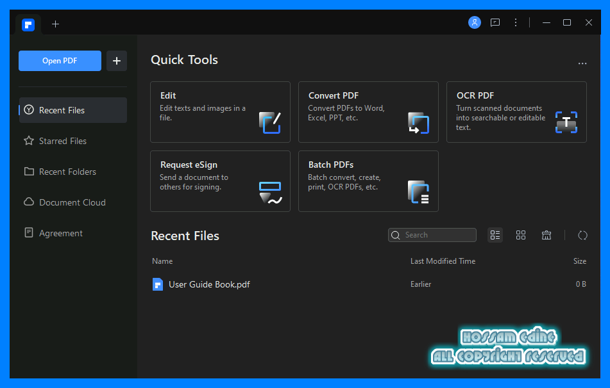
Task: Add a new tab with plus icon
Action: [x=55, y=24]
